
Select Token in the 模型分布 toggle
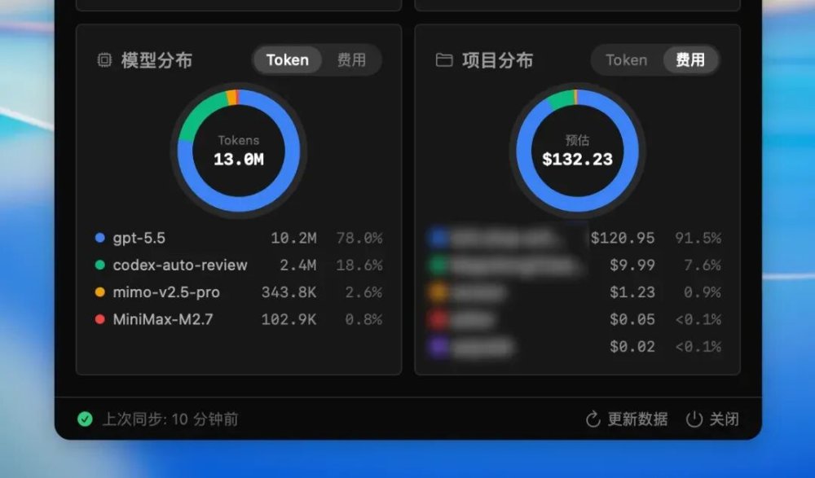point(288,60)
